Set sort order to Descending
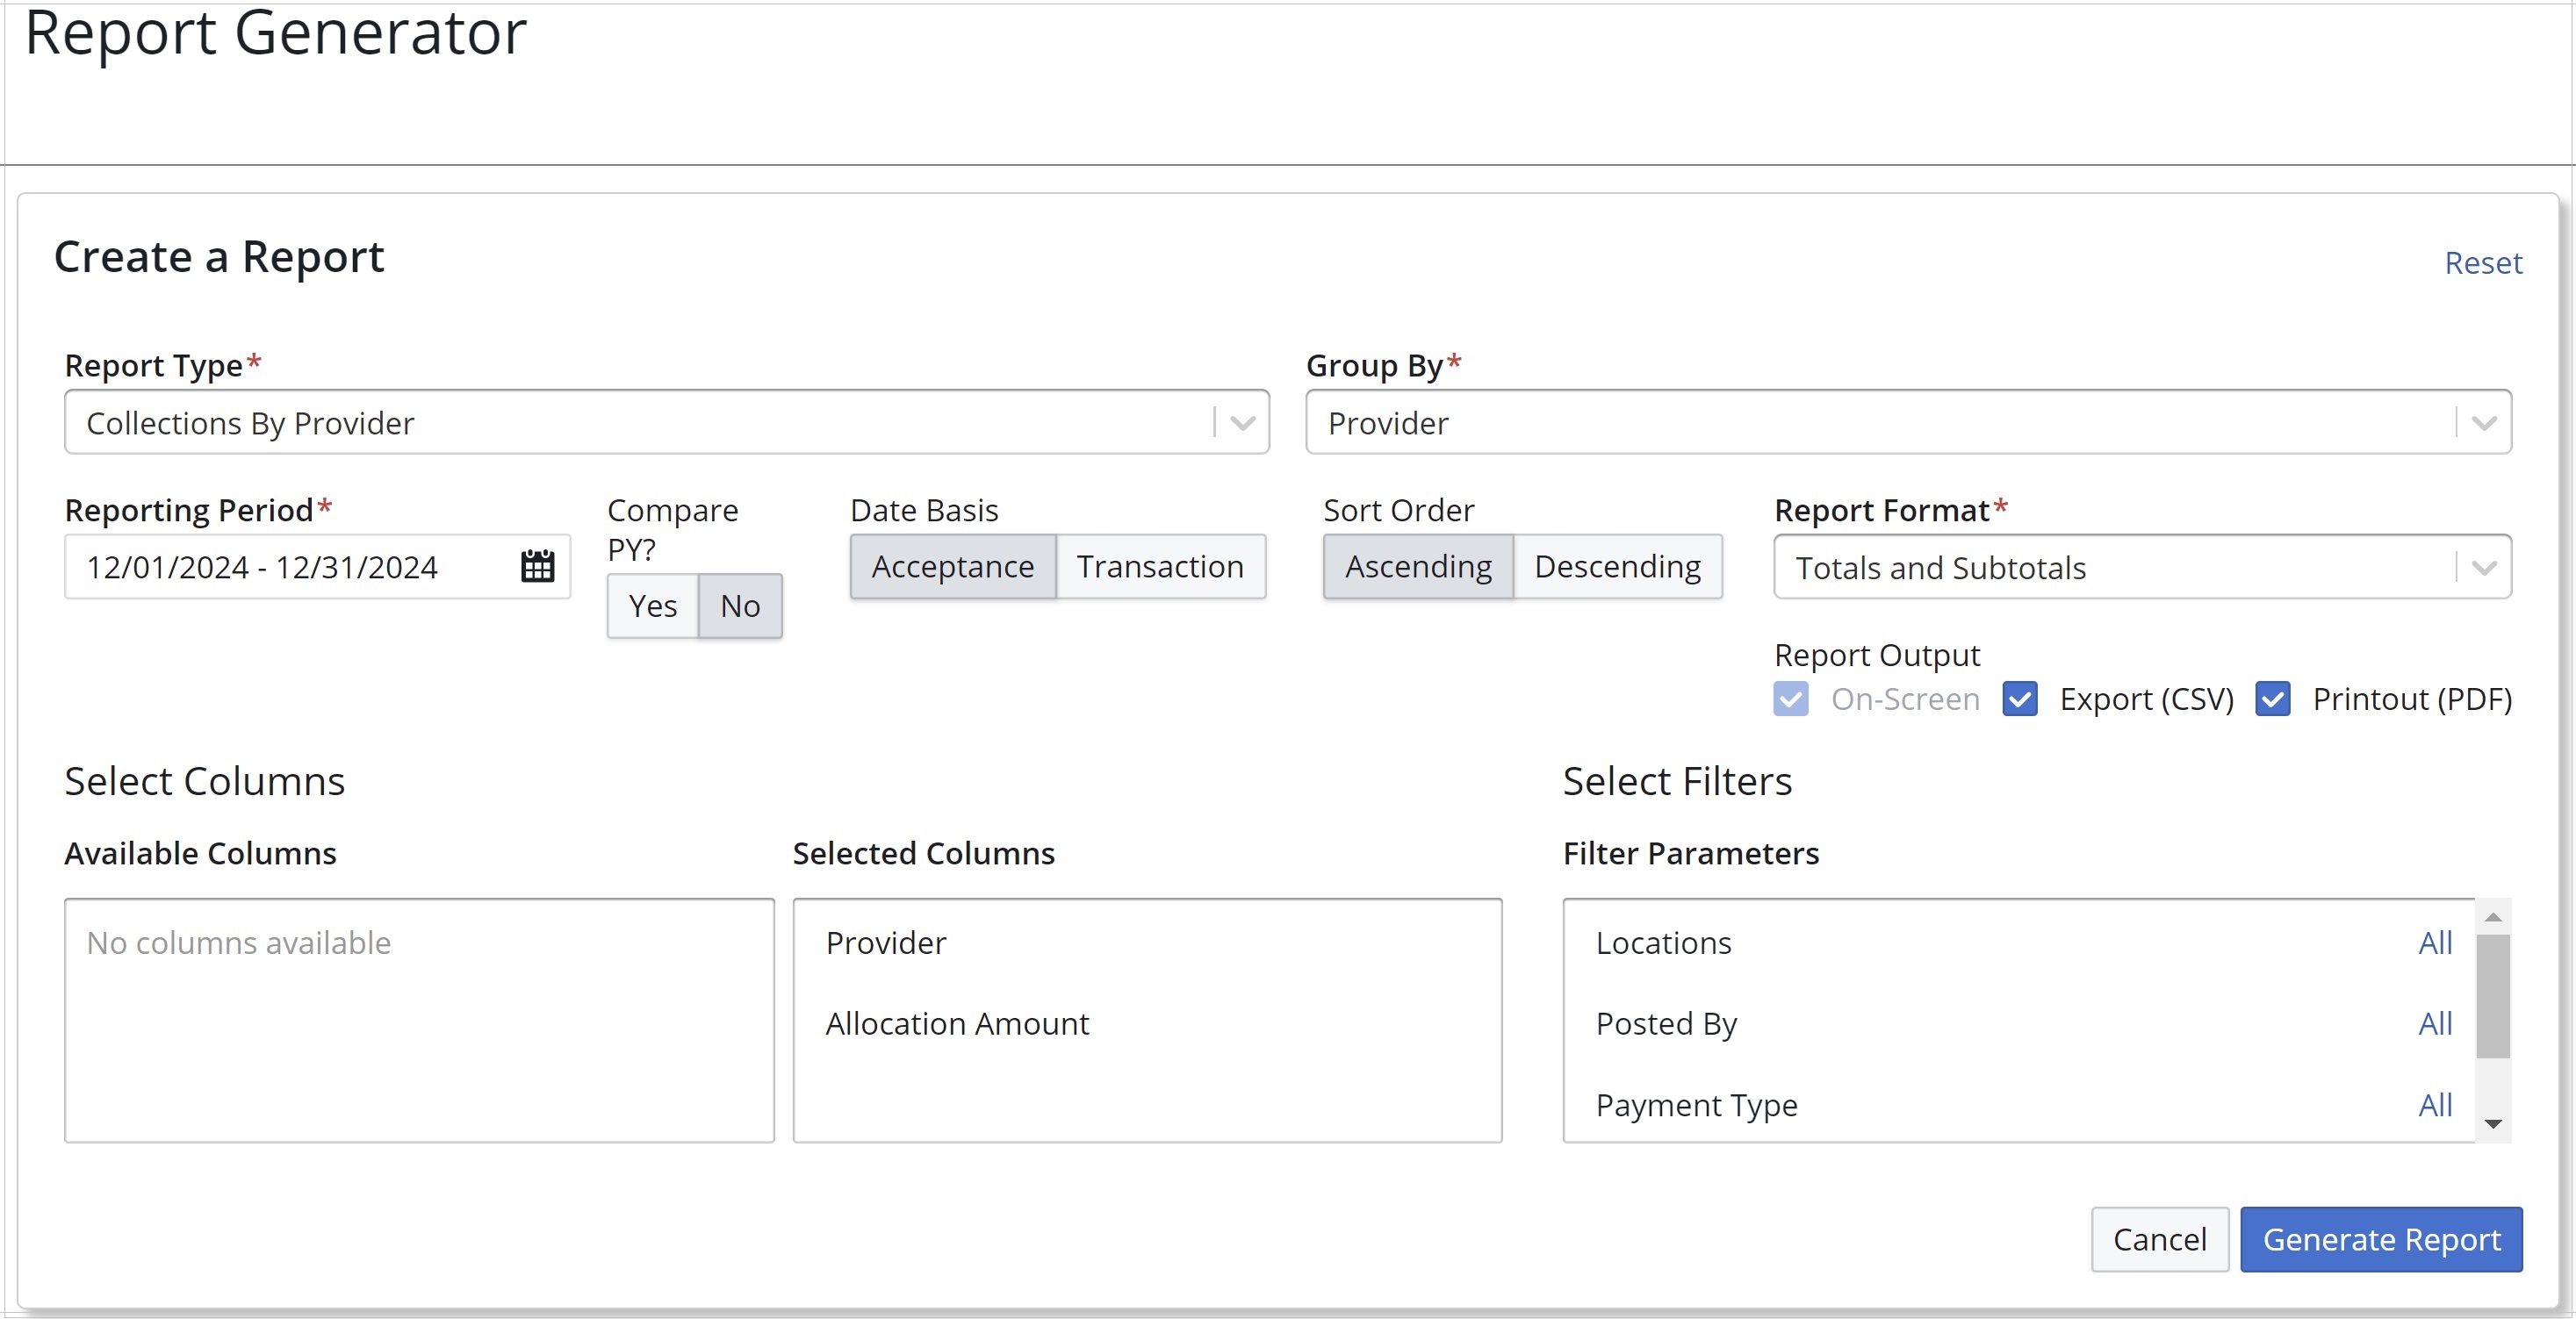The width and height of the screenshot is (2576, 1319). 1618,567
